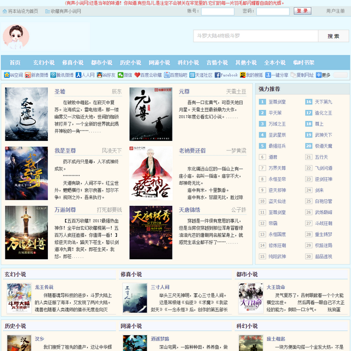351x351 pixels.
Task: Share to QQ空间 via its icon
Action: [x=6, y=75]
